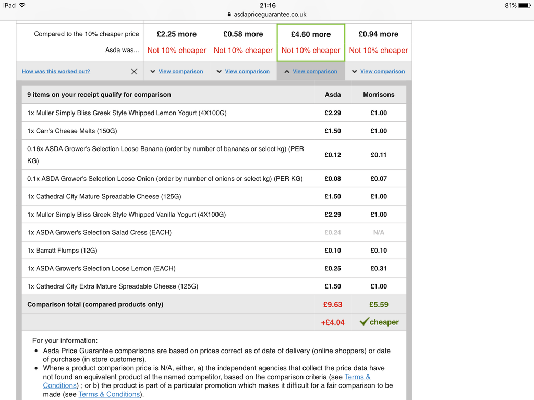Open second Terms & Conditions link
534x400 pixels.
click(x=109, y=394)
